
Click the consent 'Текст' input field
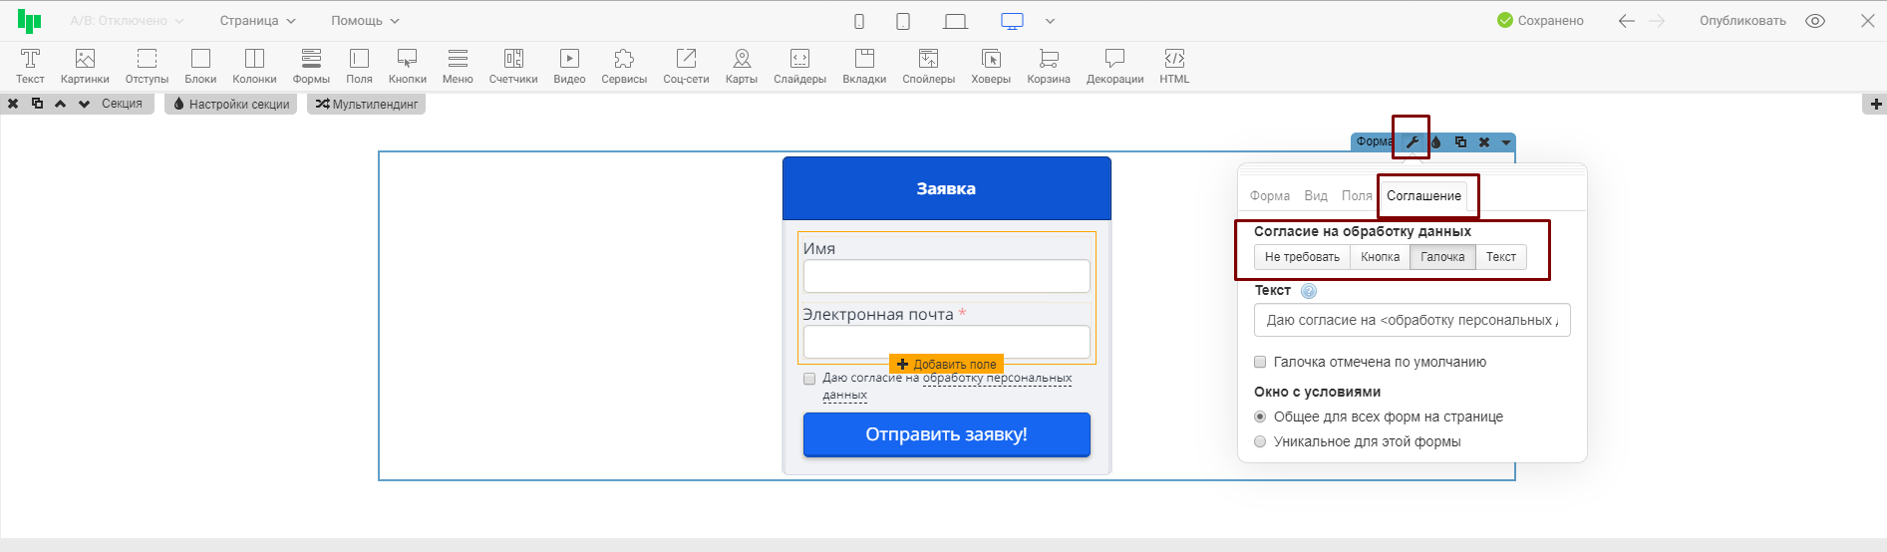1412,320
